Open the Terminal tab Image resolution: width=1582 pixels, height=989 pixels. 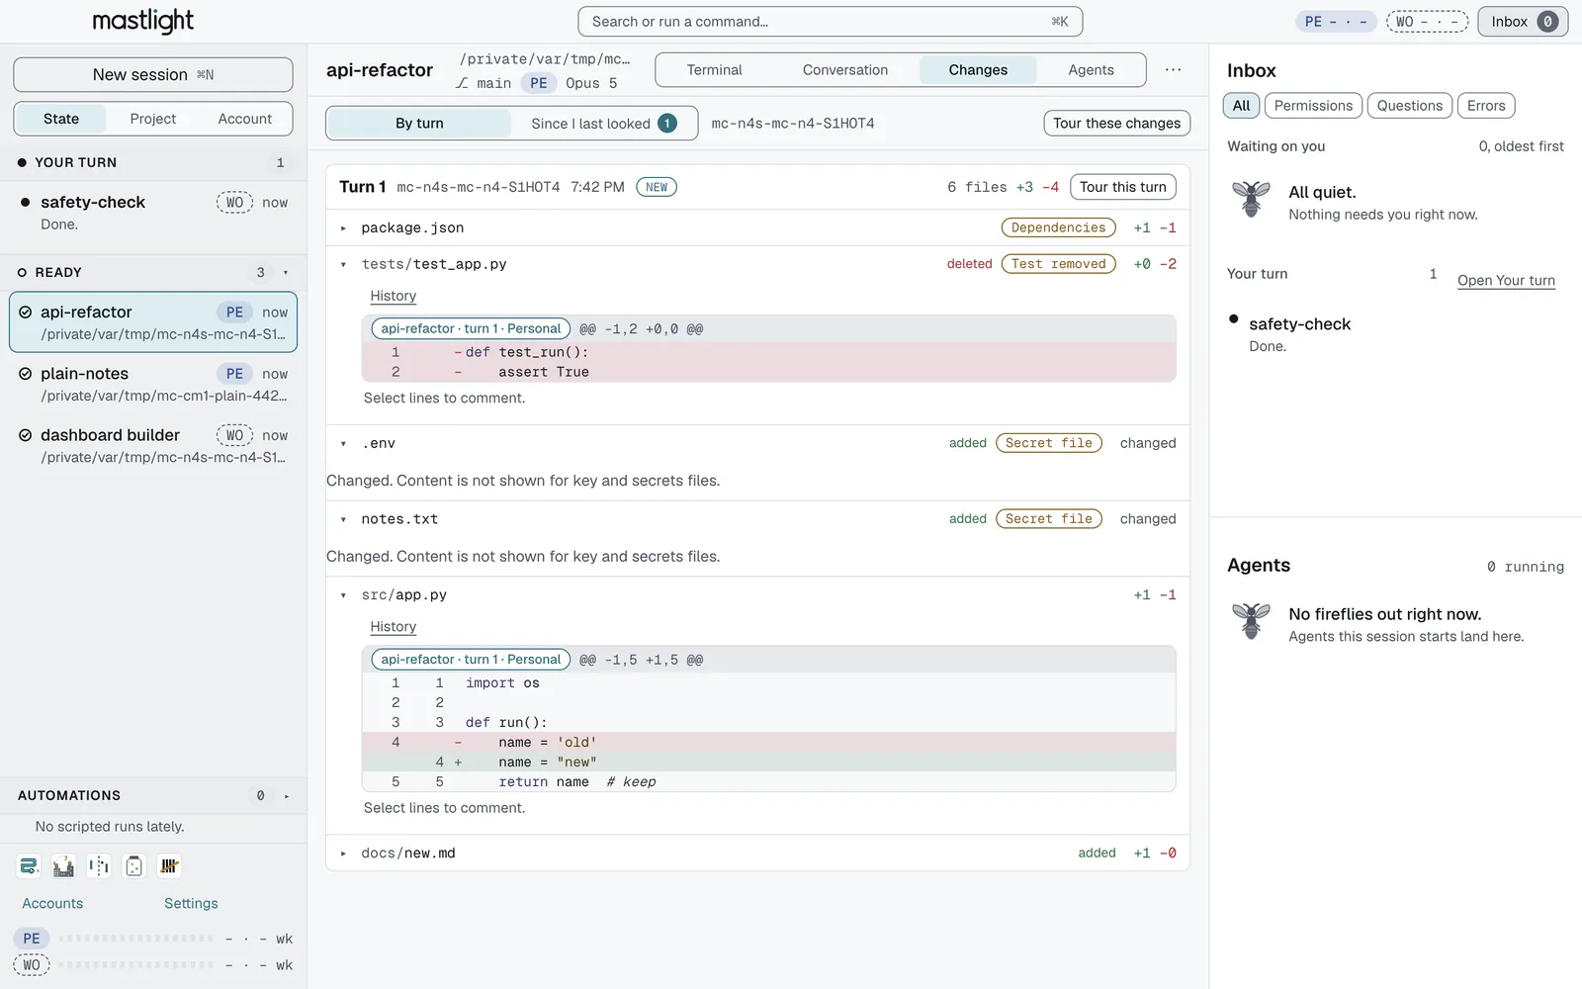[x=714, y=70]
